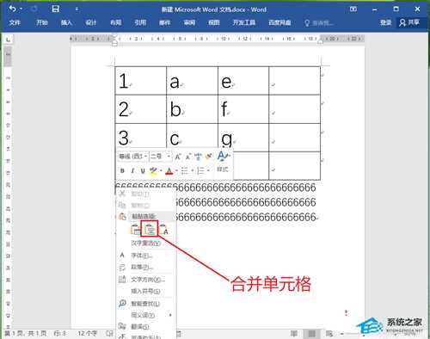Switch to the 审阅 ribbon tab
The width and height of the screenshot is (430, 339).
tap(189, 22)
